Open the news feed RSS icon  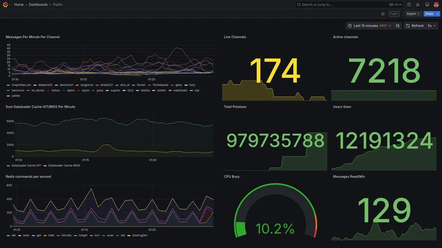(418, 4)
